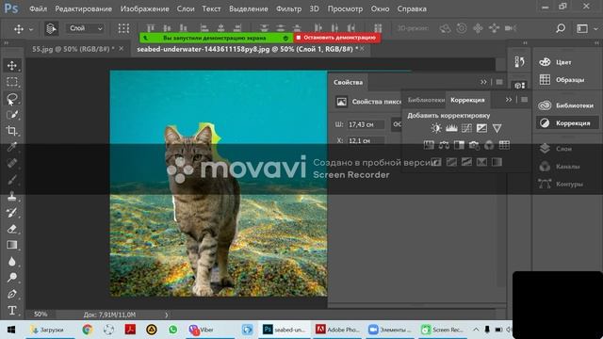Select the Quick Selection brush tool
Image resolution: width=603 pixels, height=339 pixels.
(x=12, y=115)
